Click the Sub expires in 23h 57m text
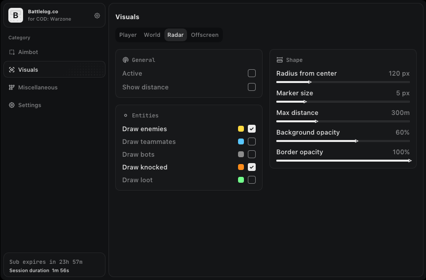The width and height of the screenshot is (426, 280). pos(46,262)
